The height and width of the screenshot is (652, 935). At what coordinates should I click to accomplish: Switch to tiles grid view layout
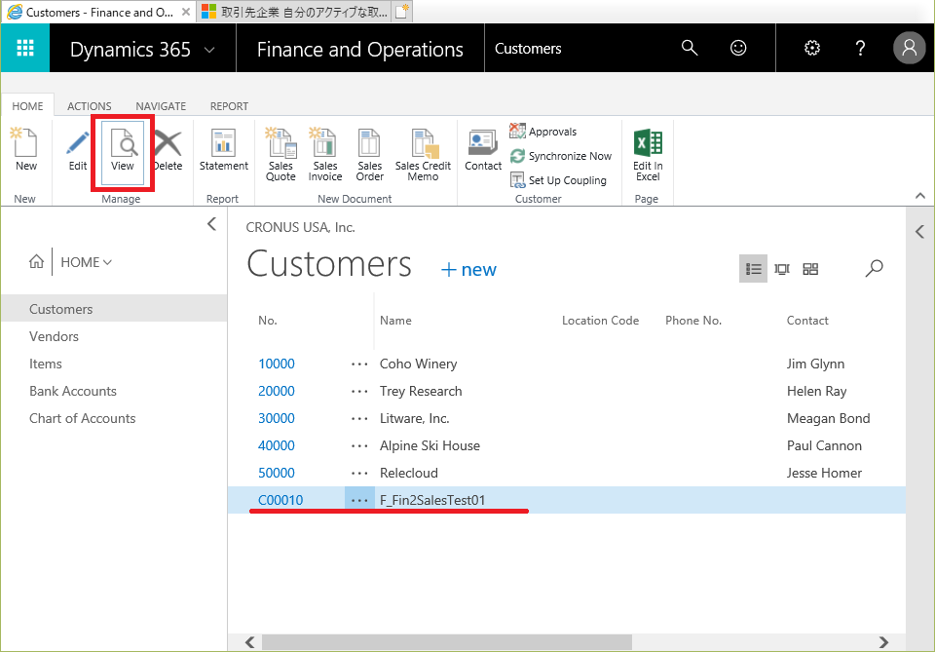point(810,269)
